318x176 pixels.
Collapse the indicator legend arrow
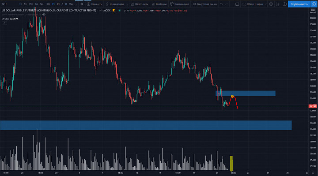coord(4,23)
